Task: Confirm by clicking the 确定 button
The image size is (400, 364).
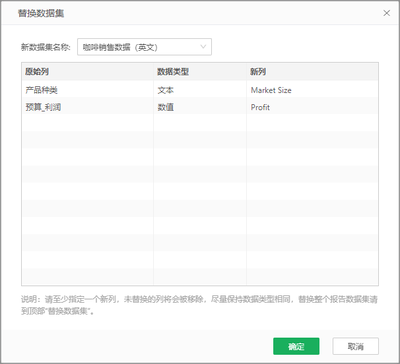Action: coord(296,346)
